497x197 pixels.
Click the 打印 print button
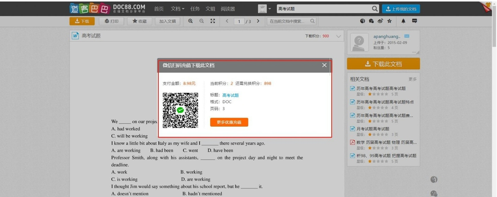click(111, 21)
